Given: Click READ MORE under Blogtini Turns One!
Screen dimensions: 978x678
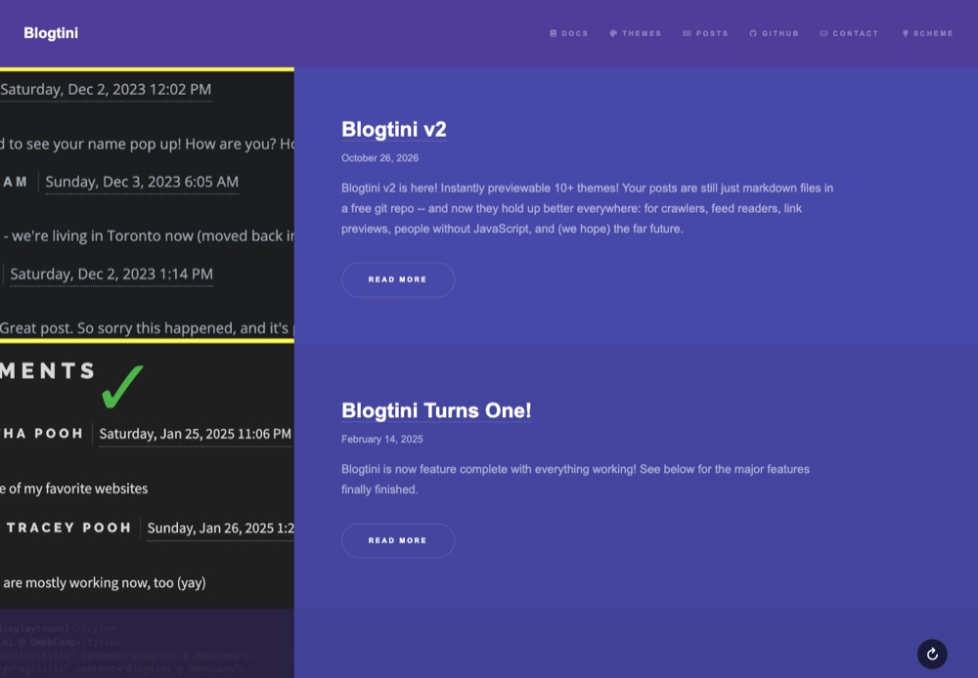Looking at the screenshot, I should point(398,540).
